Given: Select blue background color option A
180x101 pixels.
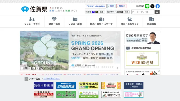Looking at the screenshot, I should coord(93,12).
